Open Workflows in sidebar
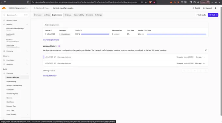 pyautogui.click(x=10, y=102)
